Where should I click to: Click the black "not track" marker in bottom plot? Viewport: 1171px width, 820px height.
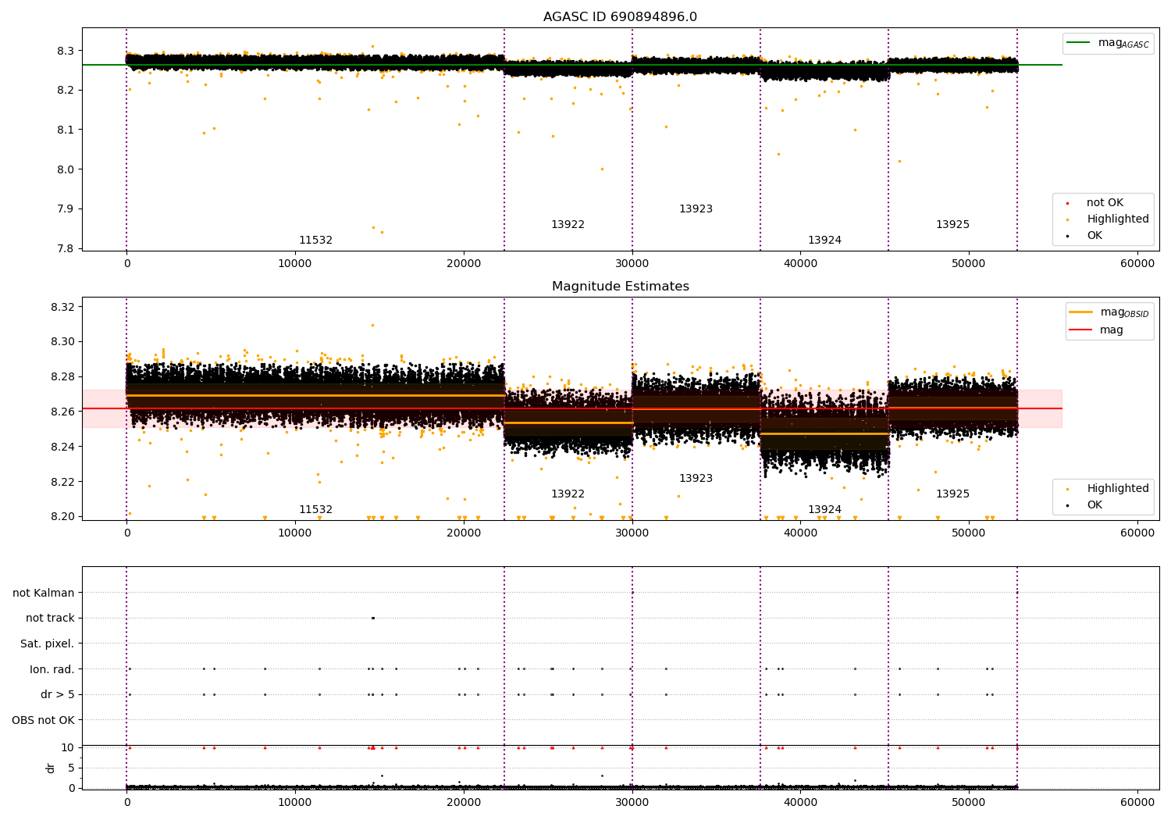[x=372, y=618]
